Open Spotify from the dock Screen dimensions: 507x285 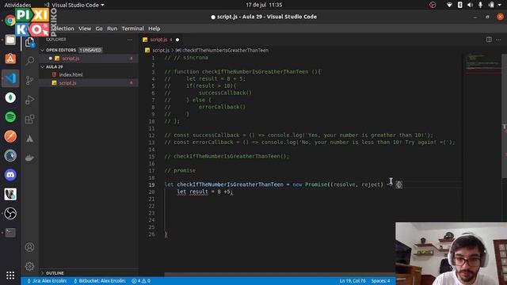10,117
